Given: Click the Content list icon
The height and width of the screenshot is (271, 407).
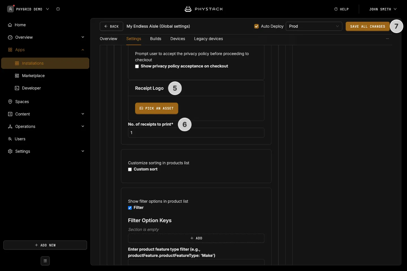Looking at the screenshot, I should pos(10,114).
